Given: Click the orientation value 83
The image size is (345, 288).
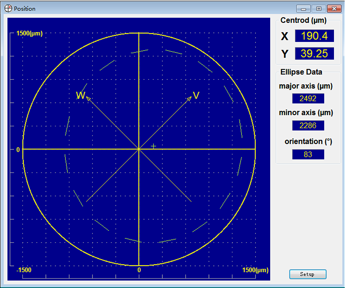Looking at the screenshot, I should 308,154.
